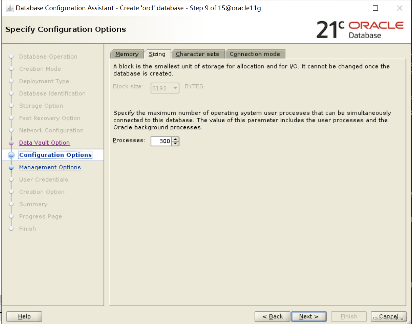Click the Processes value field

[161, 141]
